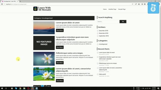
Task: Open the Opera browser taskbar icon
Action: pos(28,88)
